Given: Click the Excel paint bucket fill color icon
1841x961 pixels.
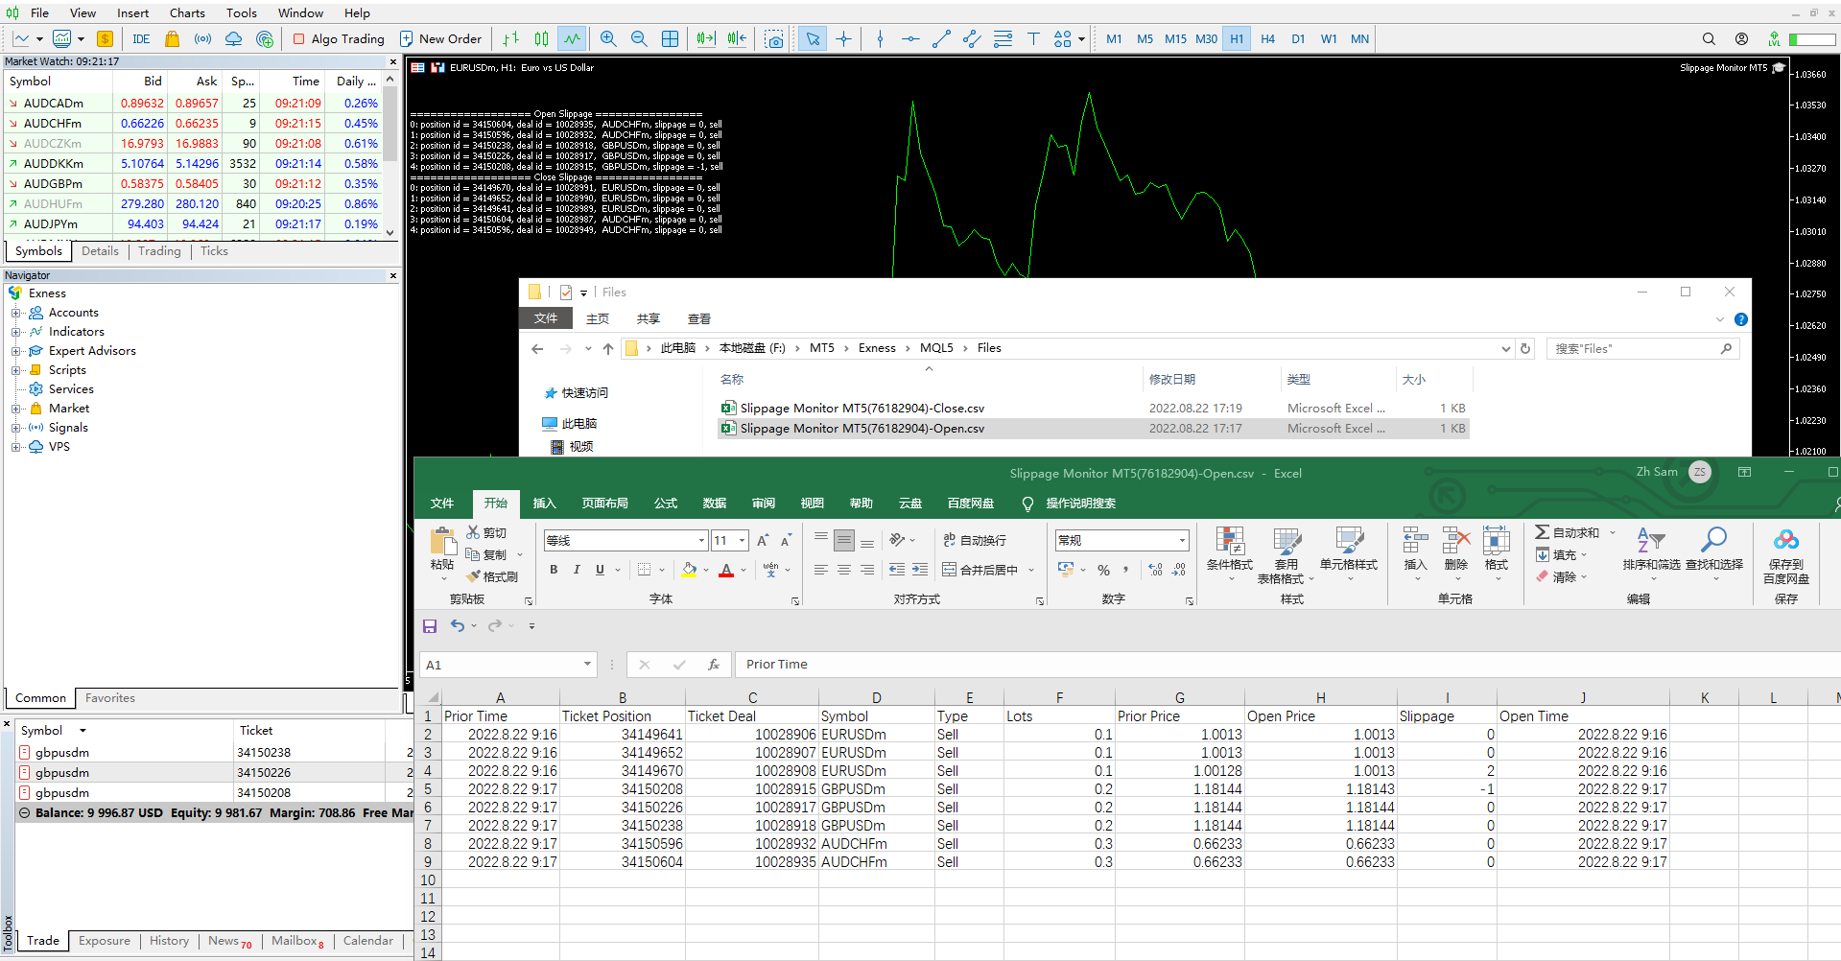Looking at the screenshot, I should [x=689, y=570].
